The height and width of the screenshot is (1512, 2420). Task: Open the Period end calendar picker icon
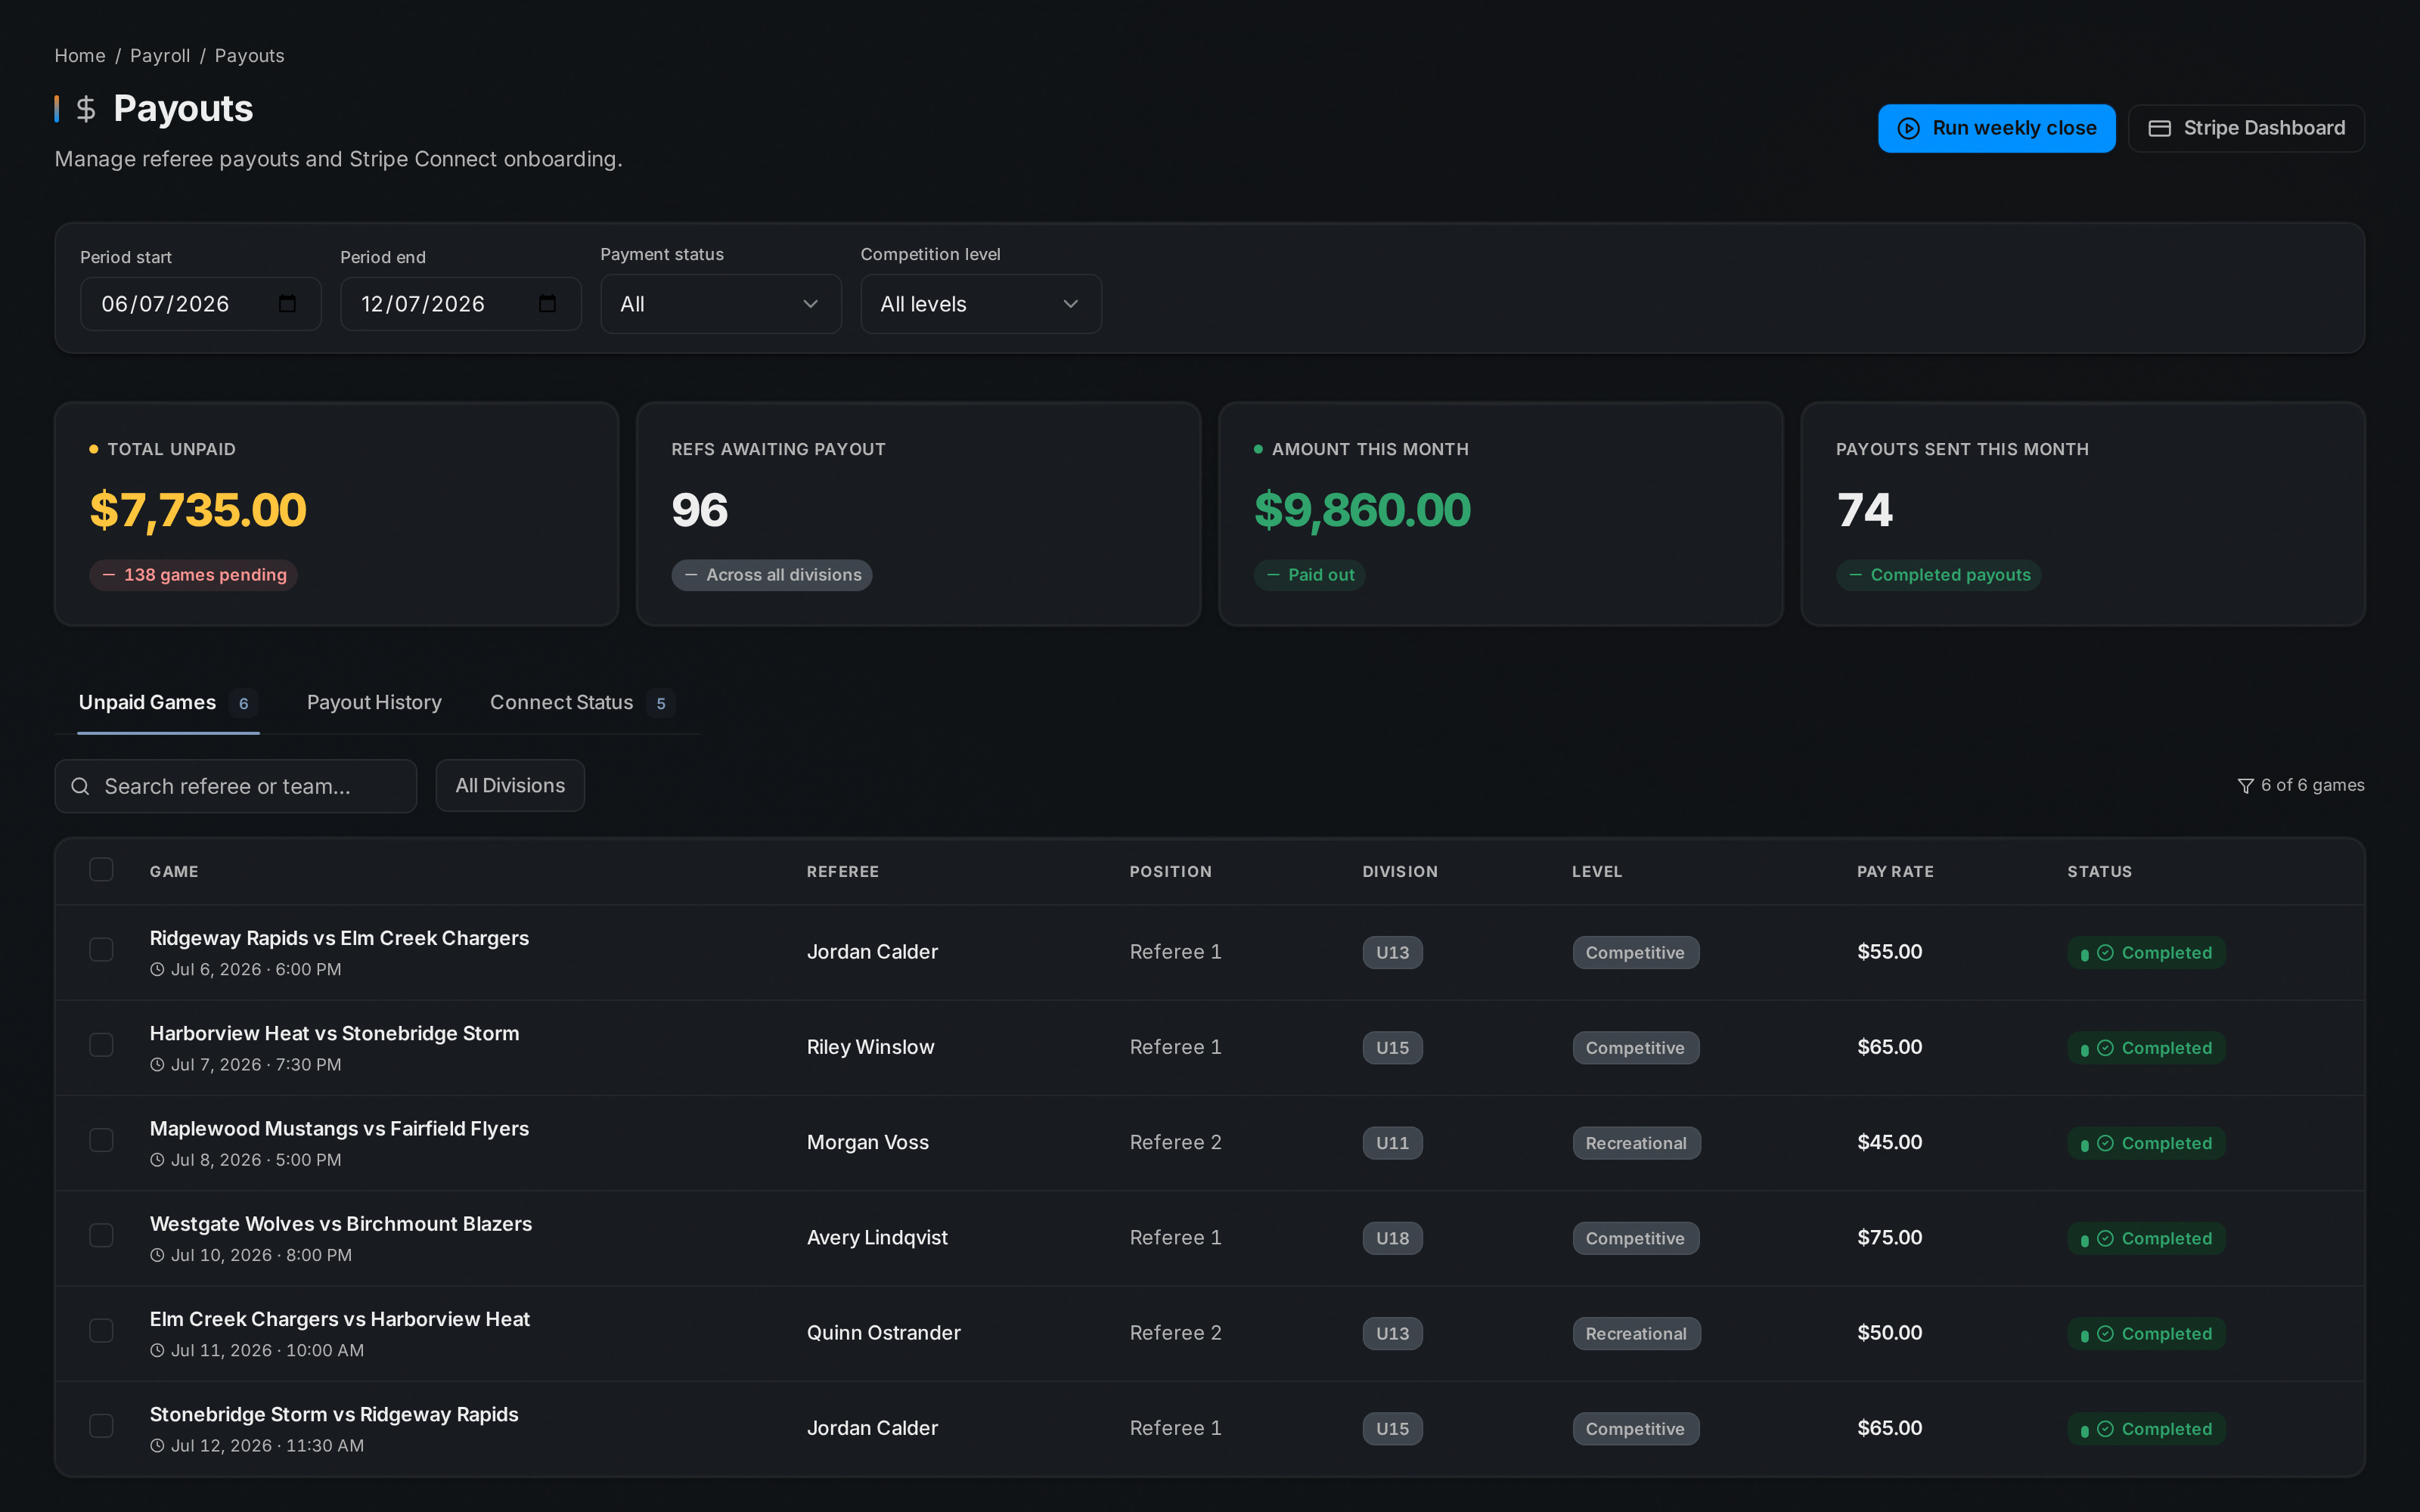547,303
